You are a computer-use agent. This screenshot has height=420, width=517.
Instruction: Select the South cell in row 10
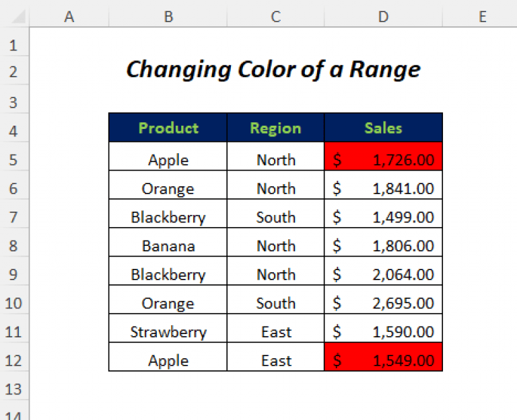pyautogui.click(x=275, y=300)
